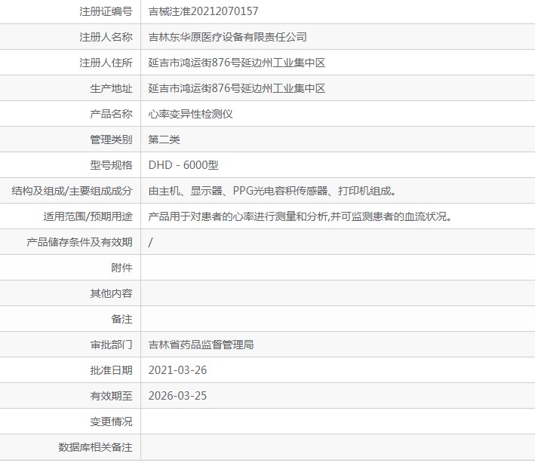Select the 结构及组成/主要组成成分 label
Screen dimensions: 535x466
(72, 191)
